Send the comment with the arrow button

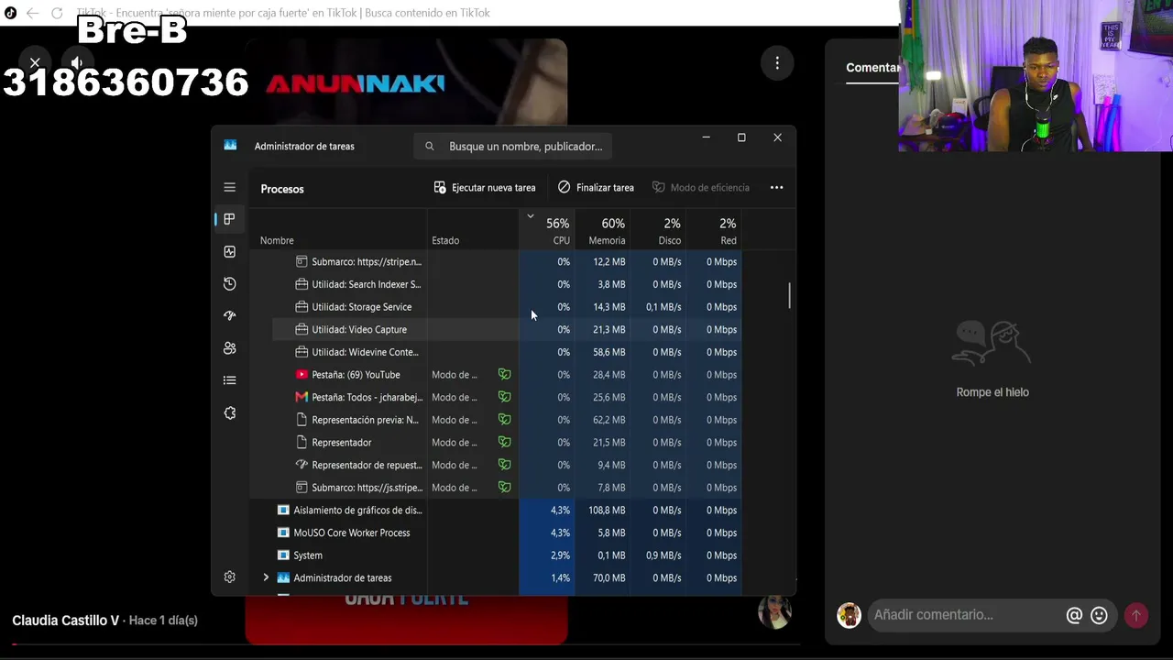[1136, 615]
